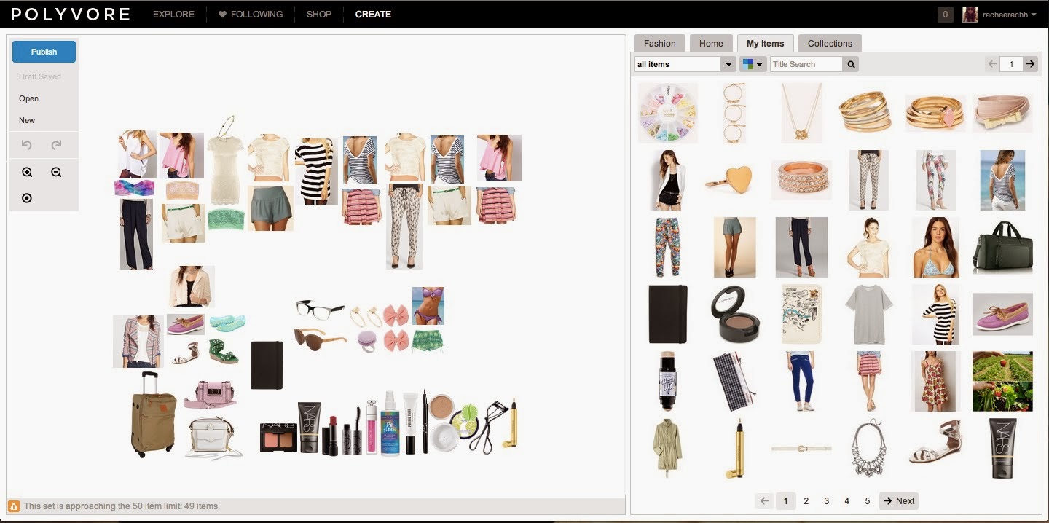Open the all items dropdown
Viewport: 1049px width, 523px height.
click(x=685, y=64)
